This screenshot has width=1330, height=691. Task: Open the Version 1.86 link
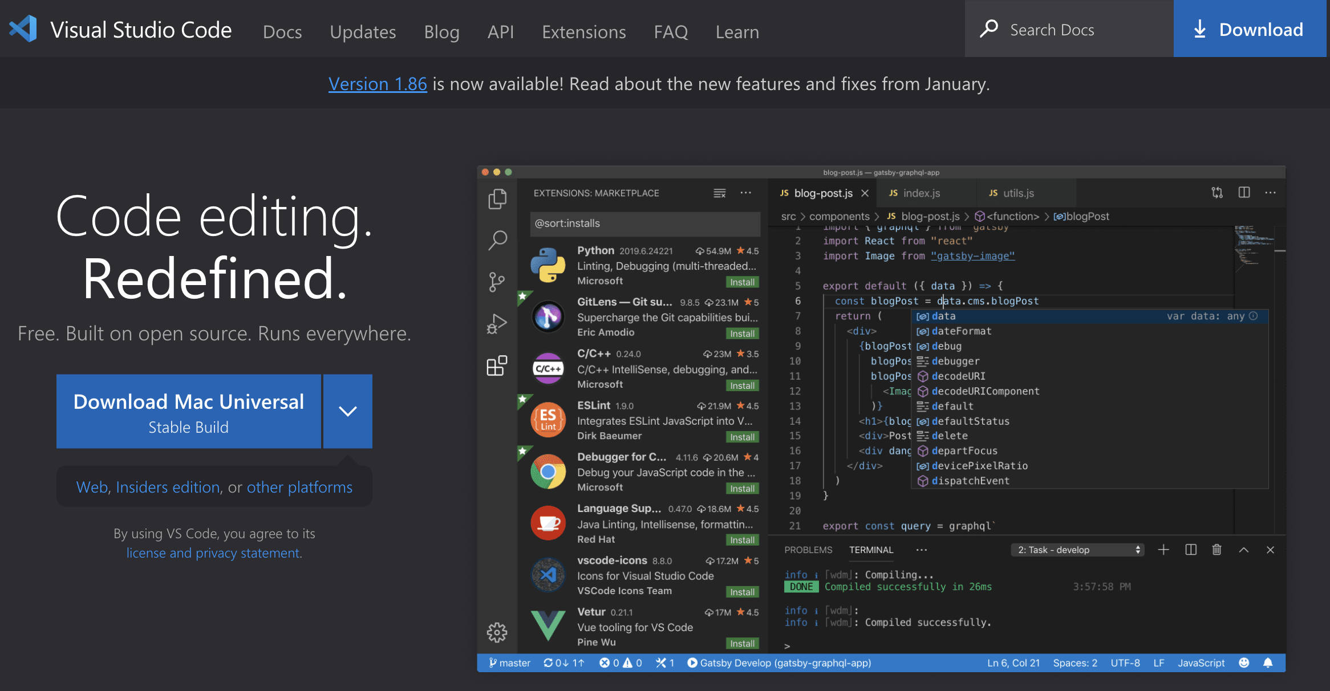tap(378, 84)
